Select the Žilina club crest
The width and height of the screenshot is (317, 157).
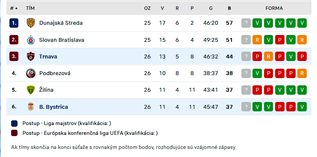pos(31,90)
